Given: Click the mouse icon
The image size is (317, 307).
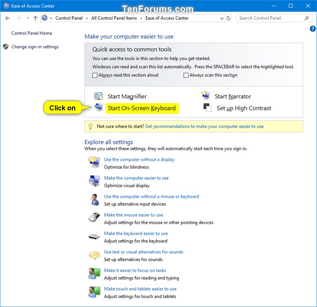Looking at the screenshot, I should [94, 217].
